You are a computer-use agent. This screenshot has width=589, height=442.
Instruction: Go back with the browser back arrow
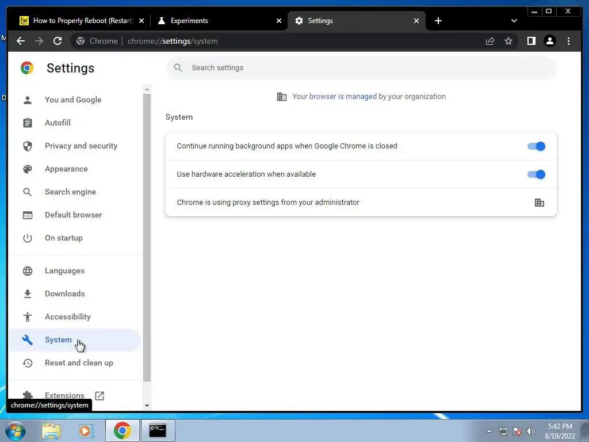[21, 41]
